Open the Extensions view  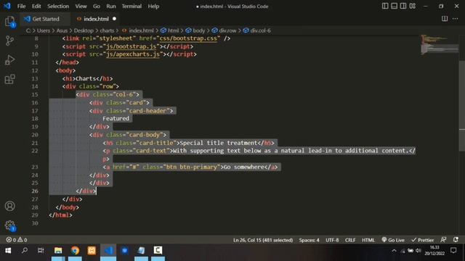[x=9, y=79]
